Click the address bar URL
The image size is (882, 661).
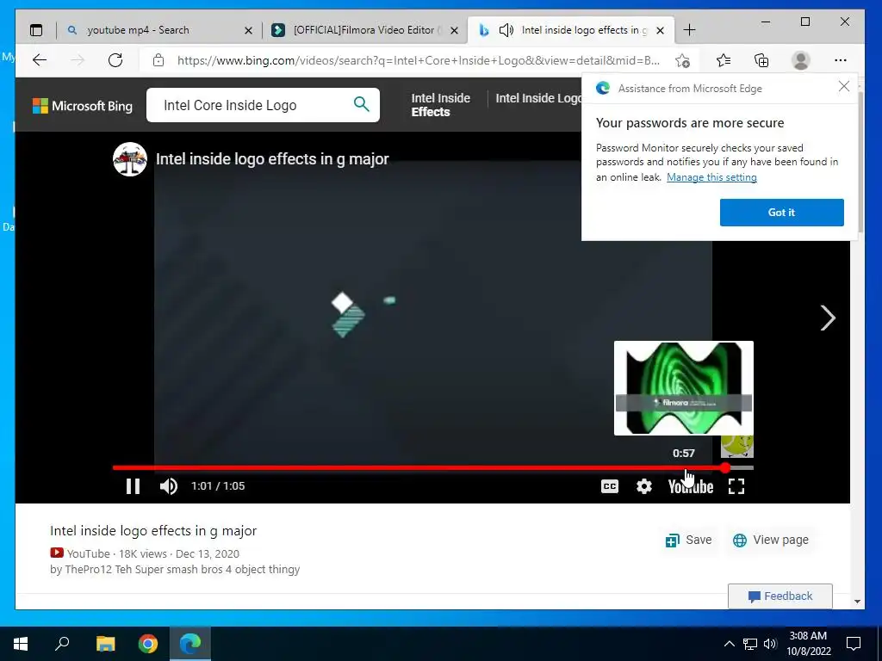click(x=419, y=60)
